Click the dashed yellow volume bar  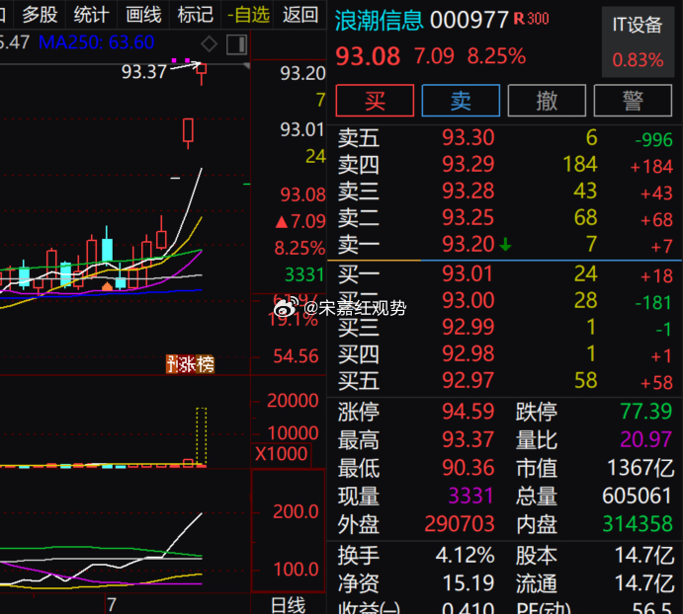coord(202,436)
